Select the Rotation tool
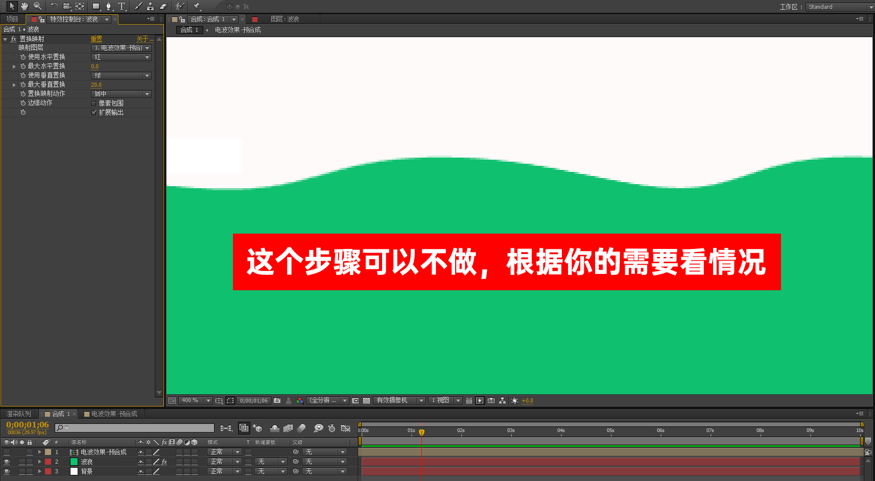The width and height of the screenshot is (875, 481). click(54, 6)
